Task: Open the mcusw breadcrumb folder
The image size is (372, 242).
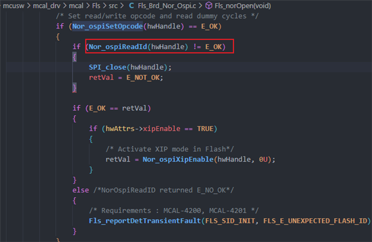Action: [13, 6]
